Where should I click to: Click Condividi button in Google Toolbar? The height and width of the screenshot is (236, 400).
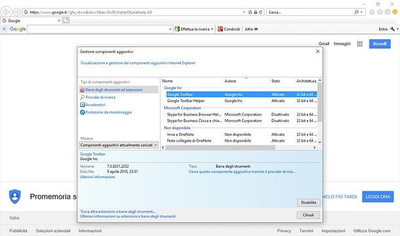tap(229, 29)
